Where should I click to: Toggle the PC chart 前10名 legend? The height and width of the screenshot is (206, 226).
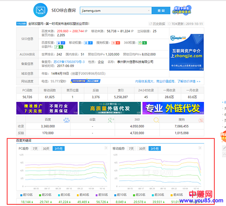(x=27, y=195)
